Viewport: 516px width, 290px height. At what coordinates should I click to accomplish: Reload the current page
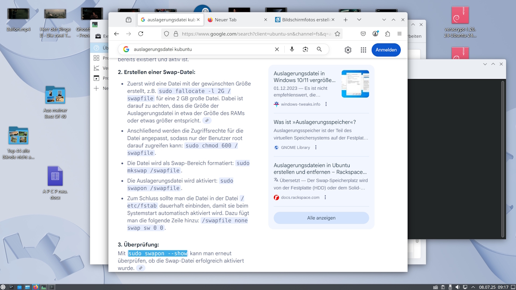coord(141,34)
